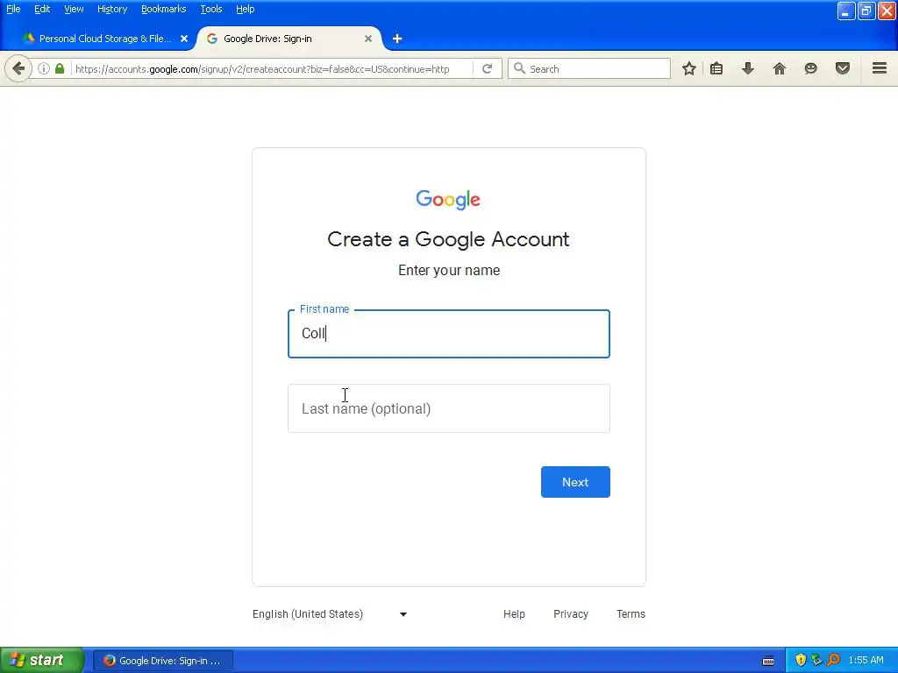Viewport: 898px width, 673px height.
Task: Click the Create a Google Account heading
Action: (448, 239)
